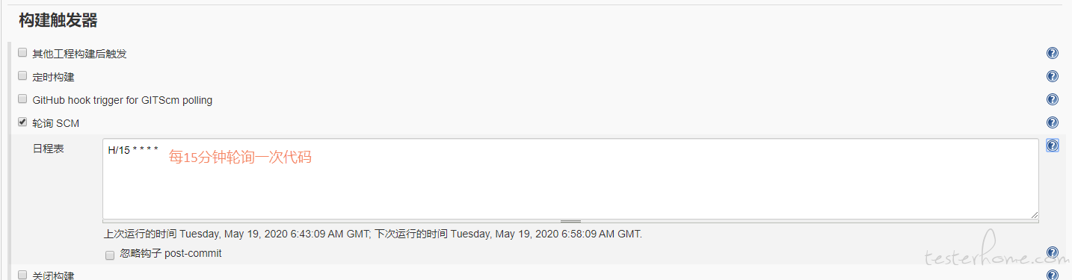Open help icon for 轮询 SCM row
The width and height of the screenshot is (1072, 280).
(1053, 122)
